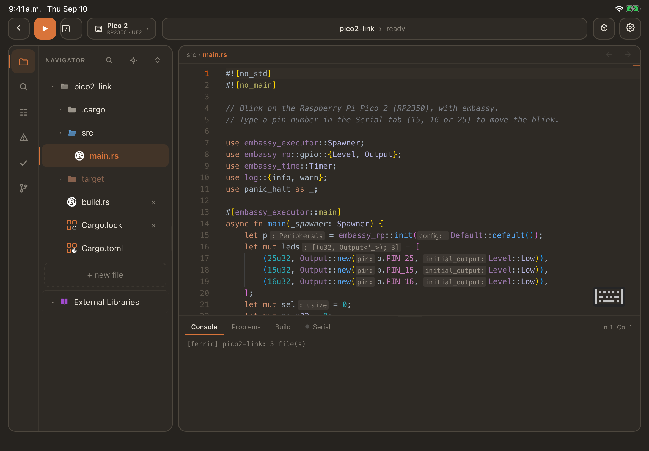Screen dimensions: 649x451
Task: Open the package cube icon button
Action: [x=604, y=29]
